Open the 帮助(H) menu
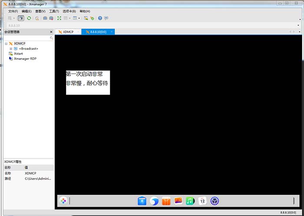Viewport: 304px width, 216px height. 85,11
